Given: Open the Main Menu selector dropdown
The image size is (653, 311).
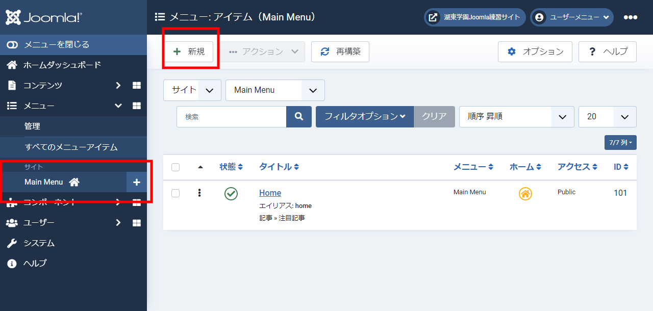Looking at the screenshot, I should [x=275, y=90].
